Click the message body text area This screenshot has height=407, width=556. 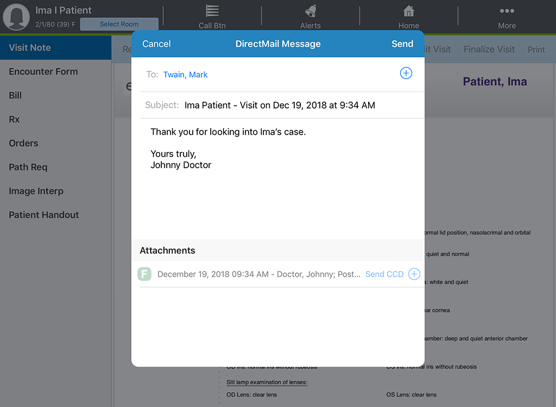pyautogui.click(x=278, y=179)
